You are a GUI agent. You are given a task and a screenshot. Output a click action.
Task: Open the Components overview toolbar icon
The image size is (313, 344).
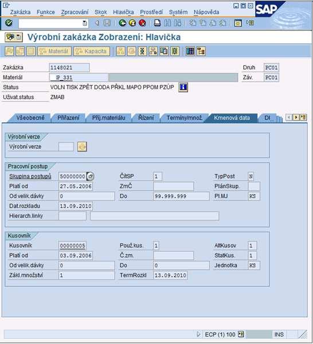click(x=153, y=51)
